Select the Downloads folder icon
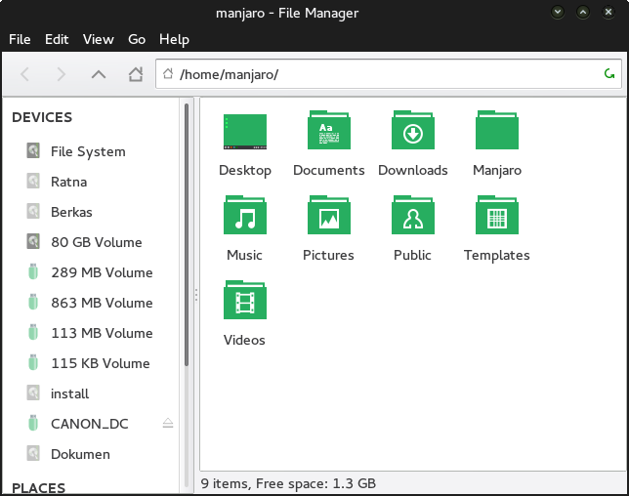The width and height of the screenshot is (629, 496). (413, 130)
